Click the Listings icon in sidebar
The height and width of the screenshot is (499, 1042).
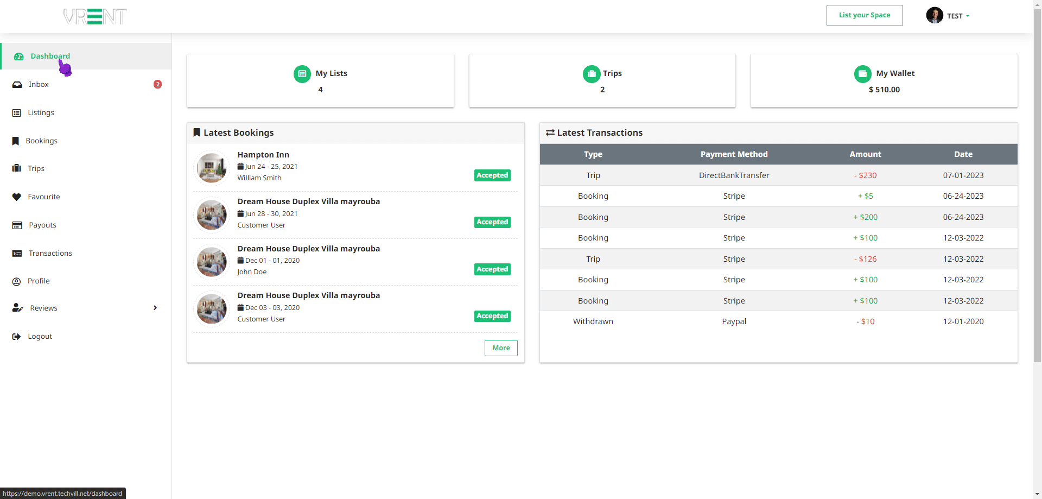(17, 113)
